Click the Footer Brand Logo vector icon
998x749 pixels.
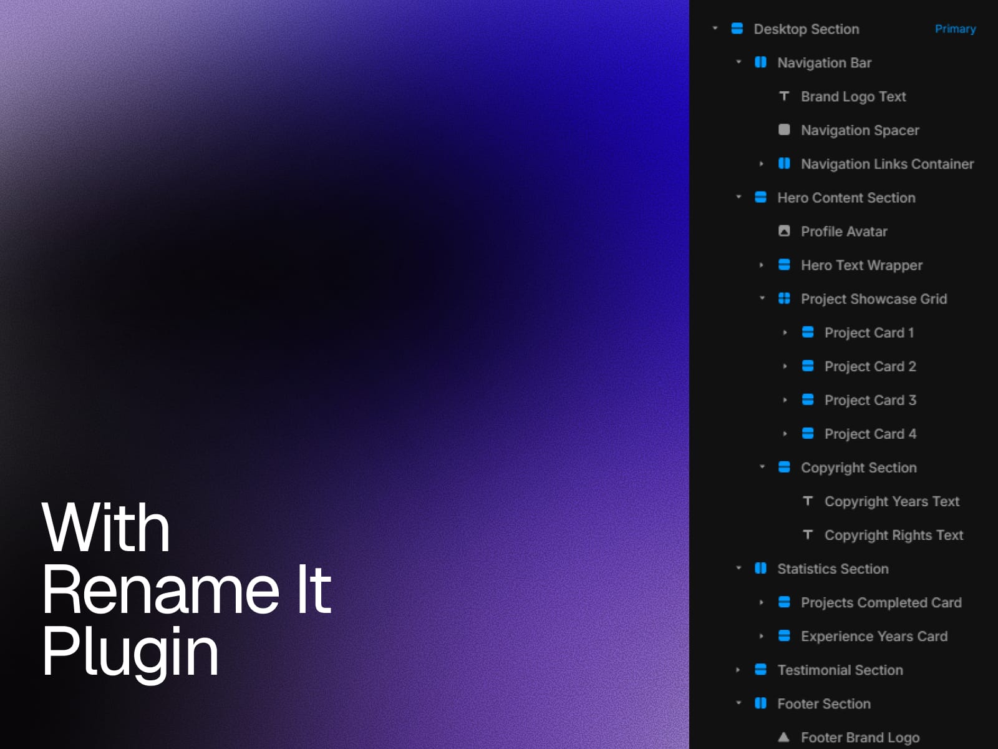pos(784,737)
